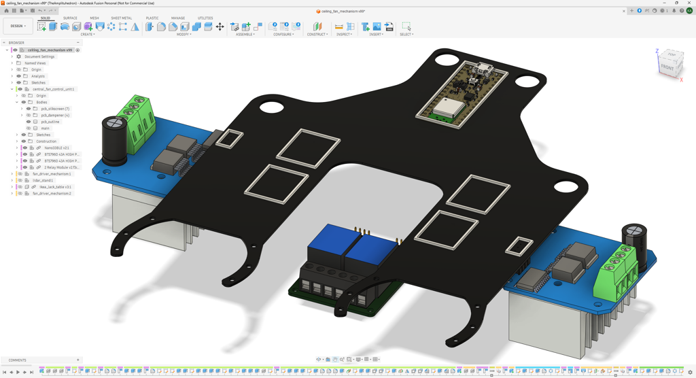Click the Insert Component icon
The image size is (696, 378).
coord(234,27)
